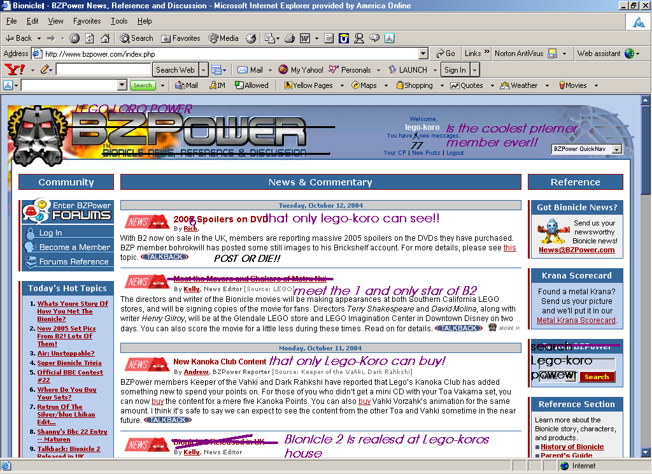
Task: Open the Favorites pane in the toolbar
Action: point(181,38)
